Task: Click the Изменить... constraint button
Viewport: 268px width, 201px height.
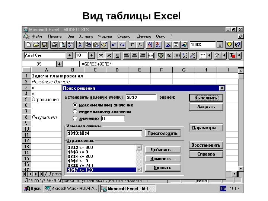Action: (x=163, y=159)
